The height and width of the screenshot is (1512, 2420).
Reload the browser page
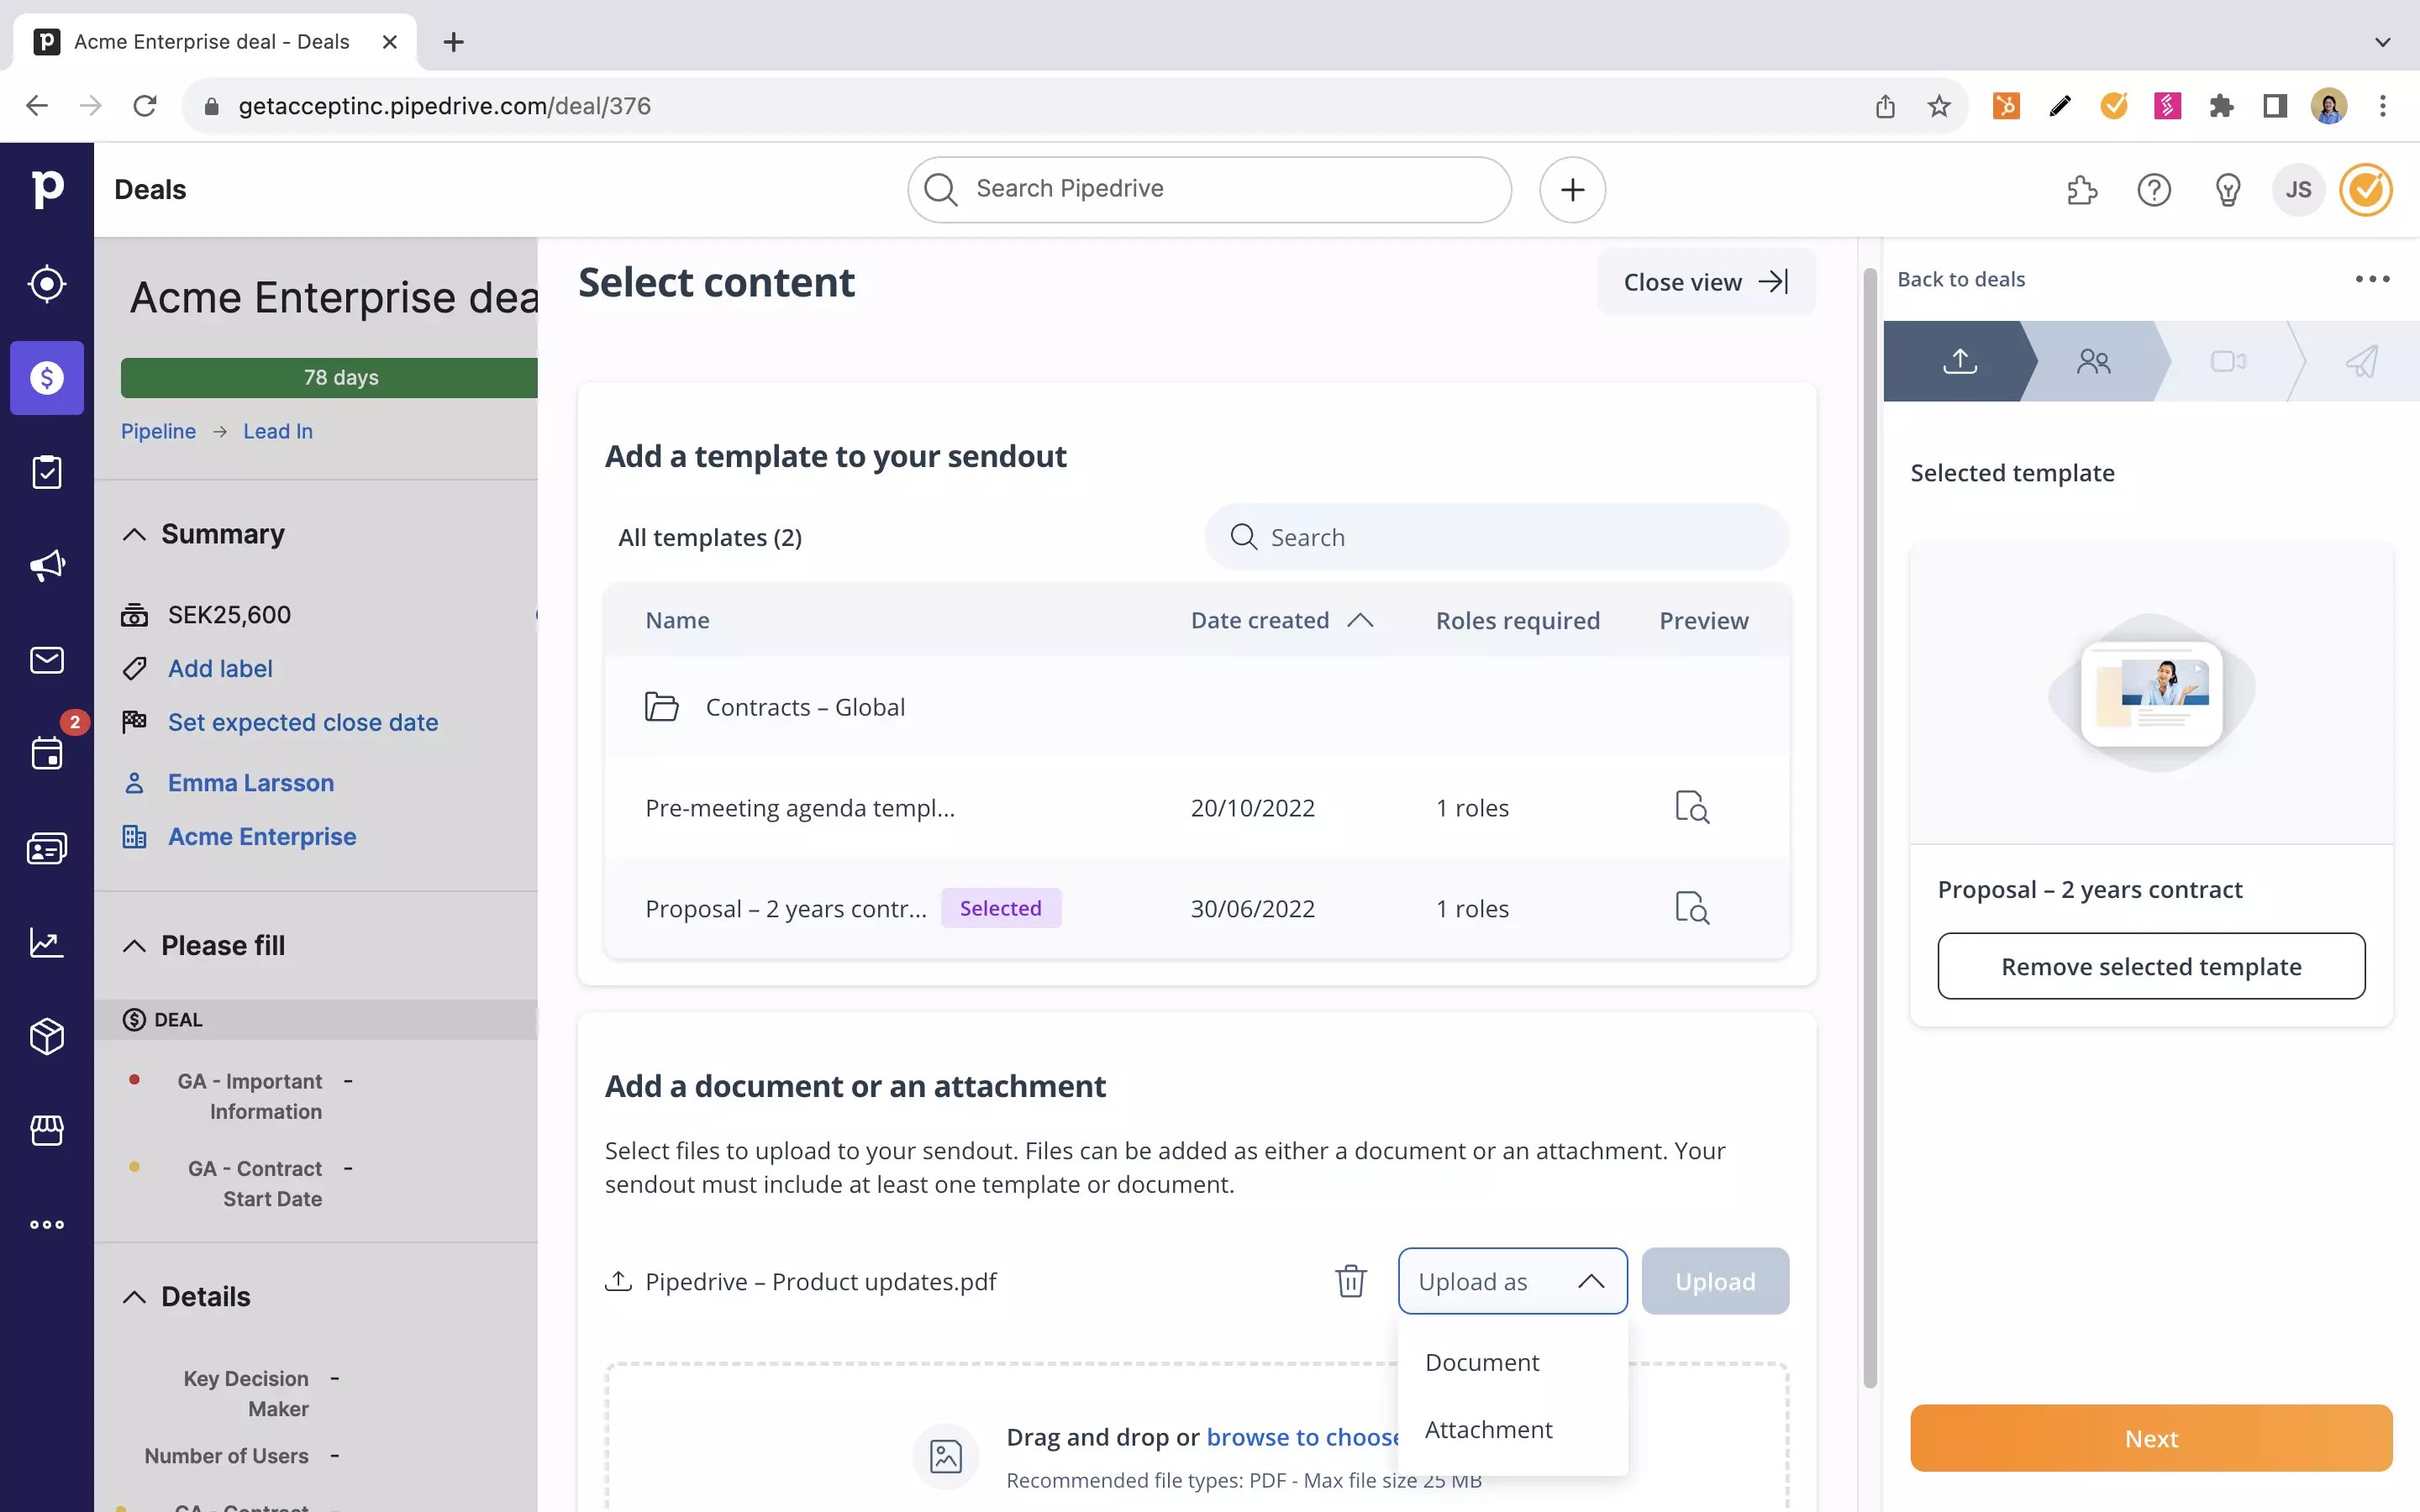[x=145, y=106]
